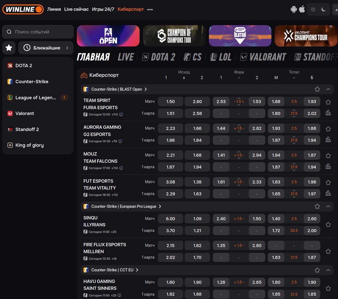The height and width of the screenshot is (299, 338).
Task: Switch to DOTA 2 tab
Action: [159, 57]
